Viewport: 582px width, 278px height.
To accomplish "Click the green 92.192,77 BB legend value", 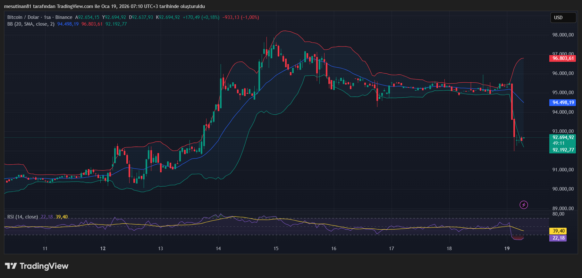I will tap(116, 24).
